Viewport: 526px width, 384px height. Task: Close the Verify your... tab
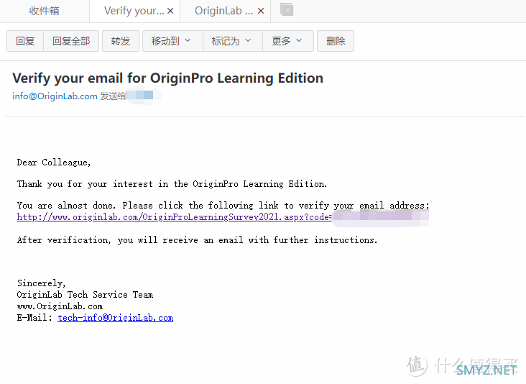(170, 11)
